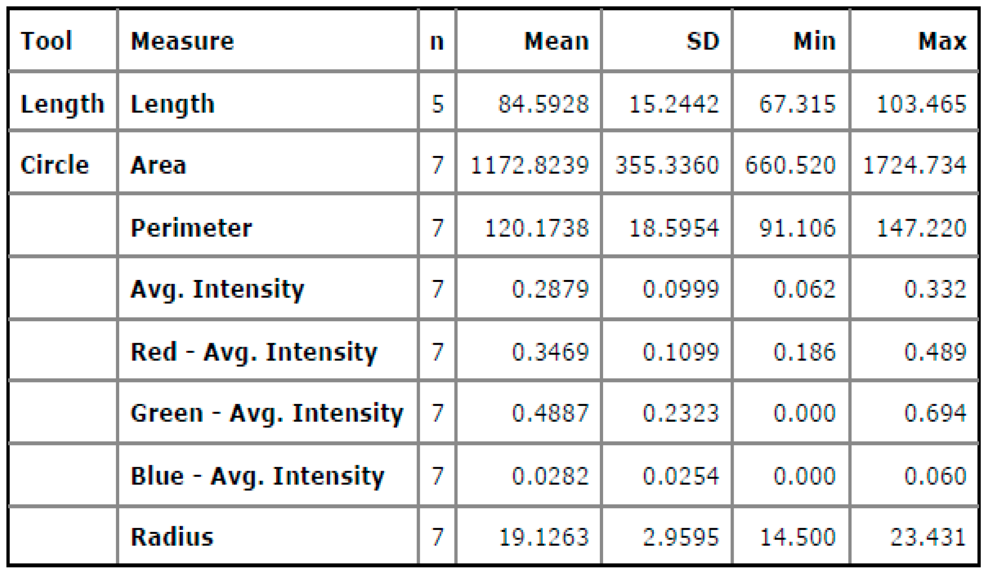The width and height of the screenshot is (986, 574).
Task: Click the Perimeter SD value 18.5954
Action: click(674, 228)
